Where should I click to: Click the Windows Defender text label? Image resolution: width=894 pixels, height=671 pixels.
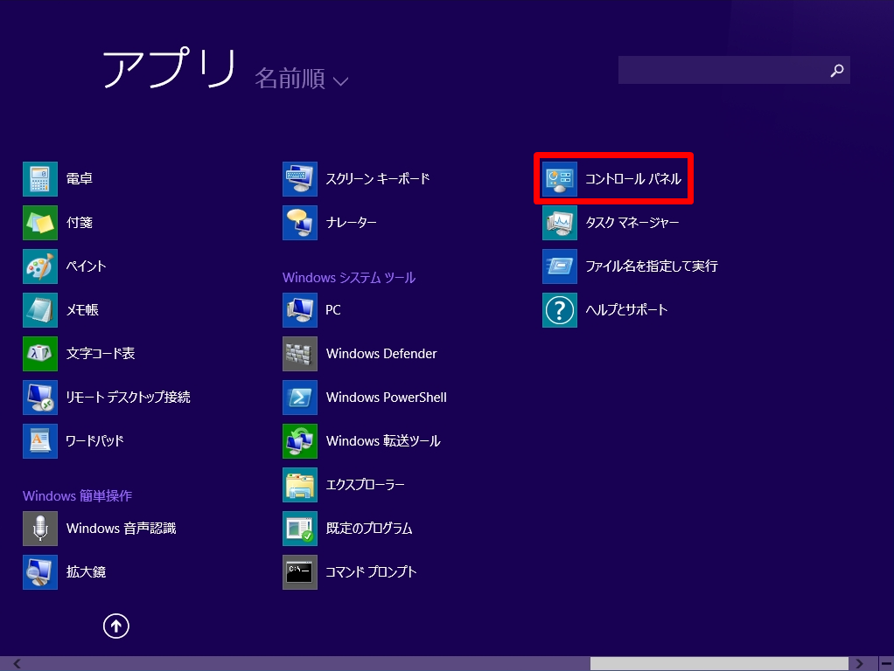click(381, 354)
